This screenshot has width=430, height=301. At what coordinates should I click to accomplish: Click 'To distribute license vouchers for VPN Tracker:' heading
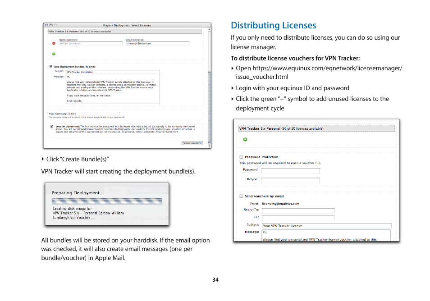295,59
